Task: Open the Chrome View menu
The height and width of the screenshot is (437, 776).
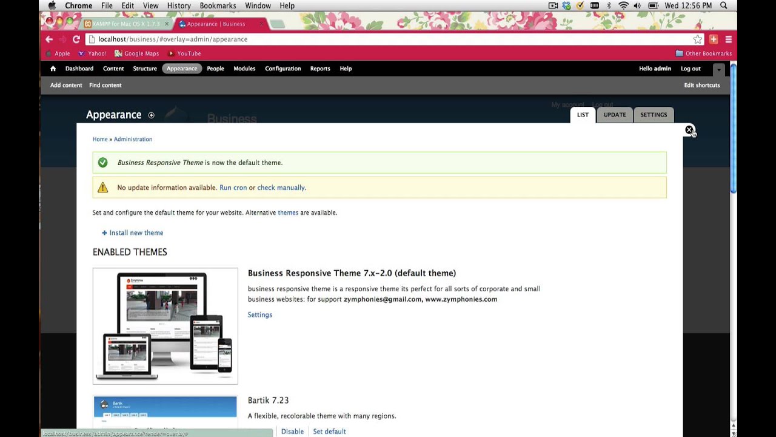Action: (x=150, y=5)
